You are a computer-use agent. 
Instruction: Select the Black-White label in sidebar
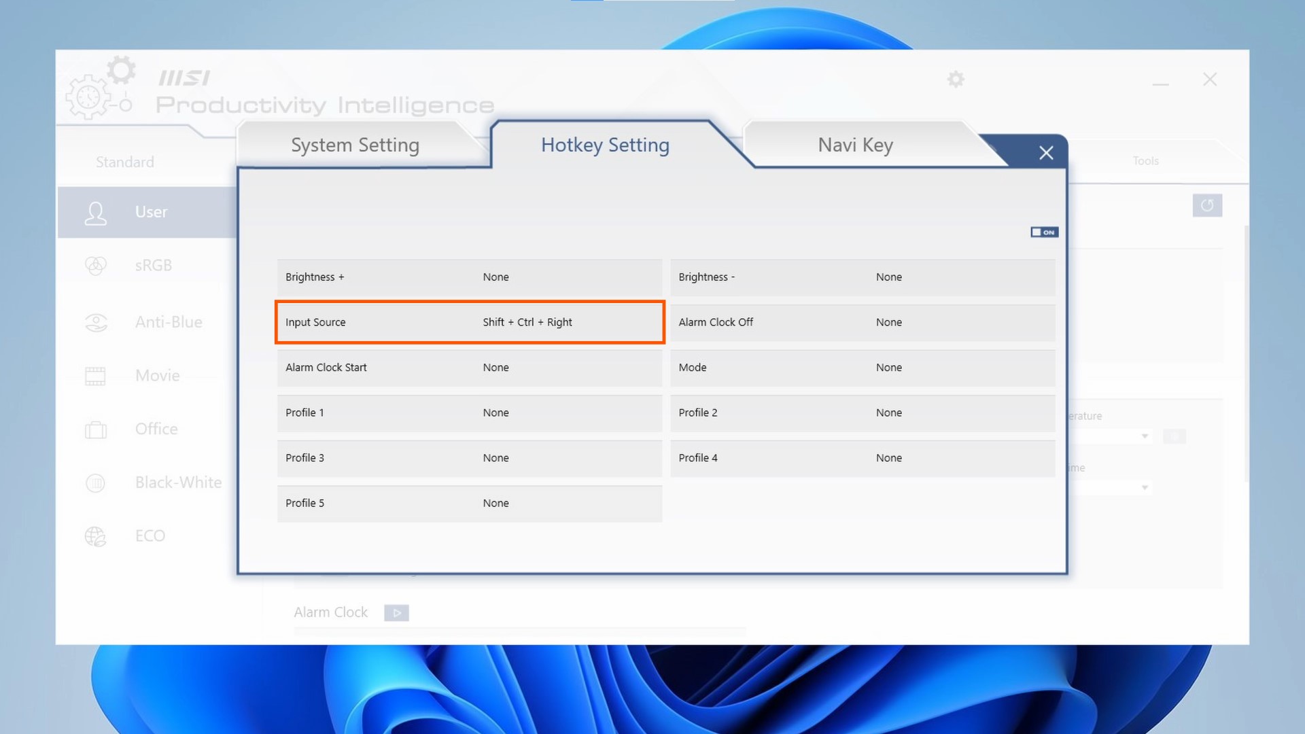pyautogui.click(x=178, y=483)
